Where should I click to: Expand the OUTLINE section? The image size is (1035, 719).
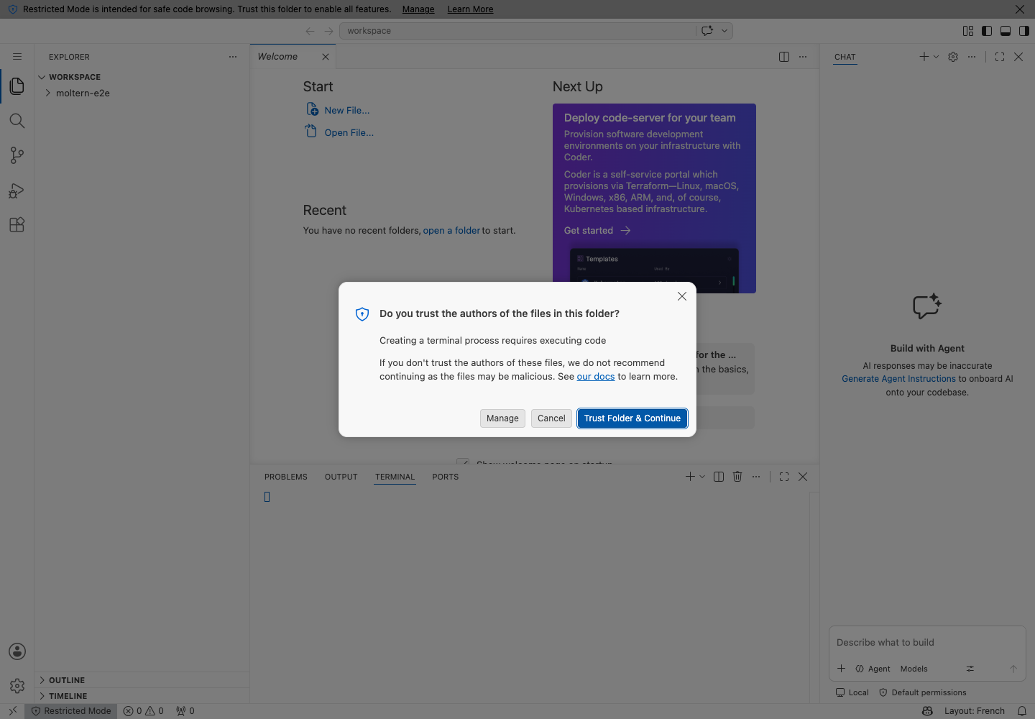click(x=142, y=680)
